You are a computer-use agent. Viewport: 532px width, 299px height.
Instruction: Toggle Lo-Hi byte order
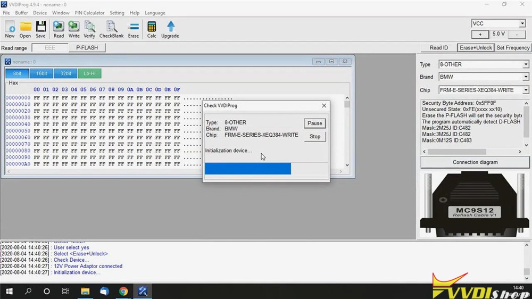(89, 73)
